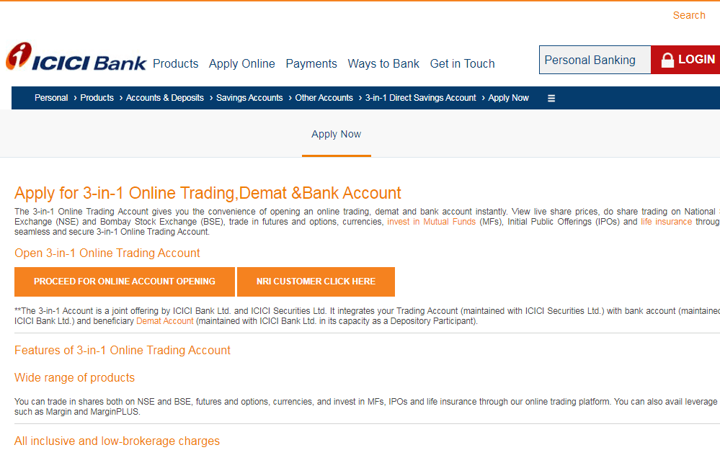720x450 pixels.
Task: Go to Savings Accounts breadcrumb
Action: tap(249, 98)
